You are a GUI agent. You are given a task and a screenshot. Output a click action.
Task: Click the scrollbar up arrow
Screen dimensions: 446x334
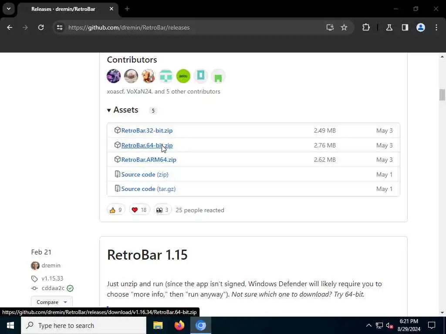click(442, 57)
